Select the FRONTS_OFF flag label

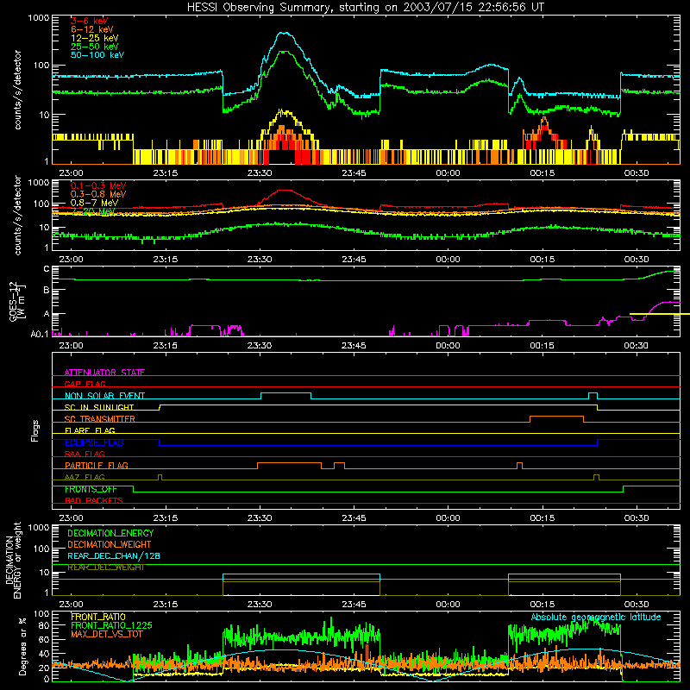click(91, 489)
